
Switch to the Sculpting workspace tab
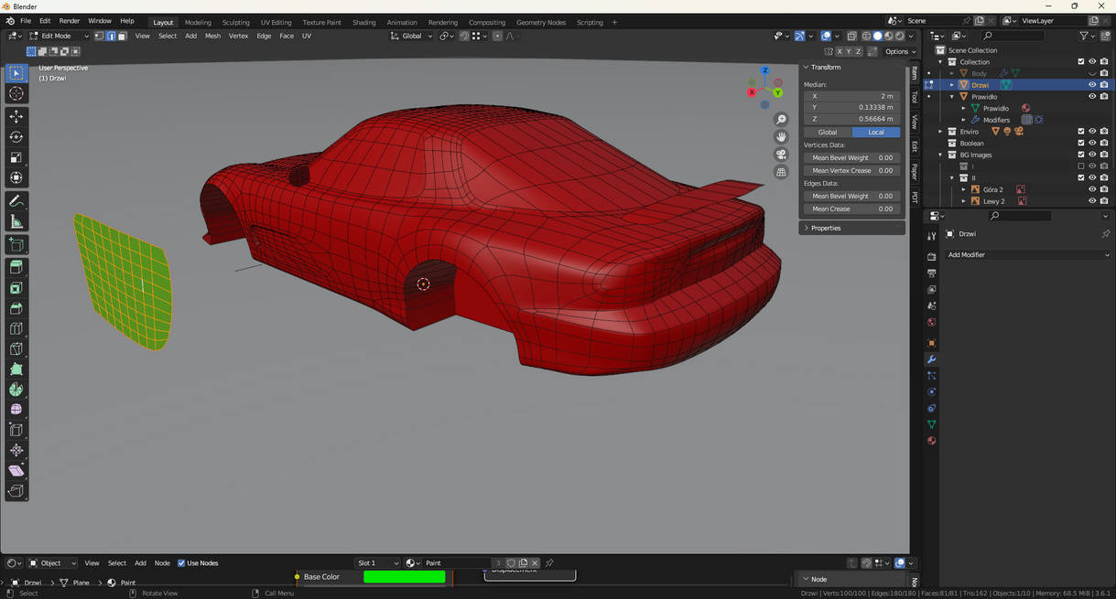(x=235, y=22)
